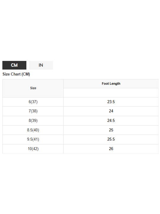Click the Size column header

click(33, 88)
